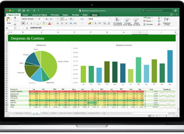Expand the fill color dropdown arrow
This screenshot has width=184, height=134.
pyautogui.click(x=47, y=23)
